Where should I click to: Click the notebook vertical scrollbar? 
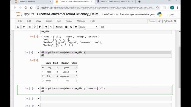180,67
